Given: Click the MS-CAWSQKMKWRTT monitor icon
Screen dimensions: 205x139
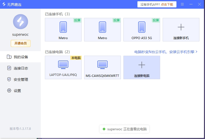Looking at the screenshot, I should (102, 65).
